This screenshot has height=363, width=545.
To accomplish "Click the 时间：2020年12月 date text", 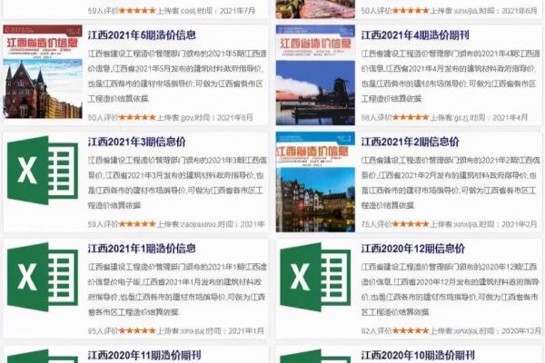I will click(x=510, y=330).
